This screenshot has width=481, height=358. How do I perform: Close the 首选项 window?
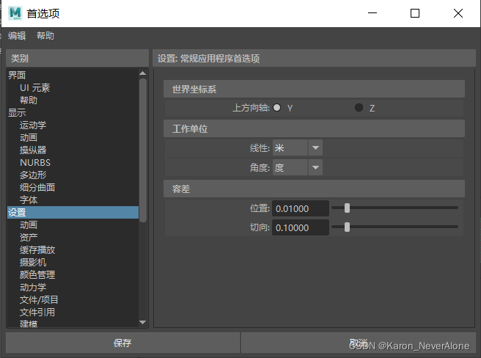pos(458,13)
